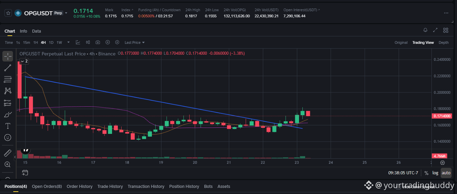Open the Assets tab
The height and width of the screenshot is (194, 457).
tap(224, 186)
